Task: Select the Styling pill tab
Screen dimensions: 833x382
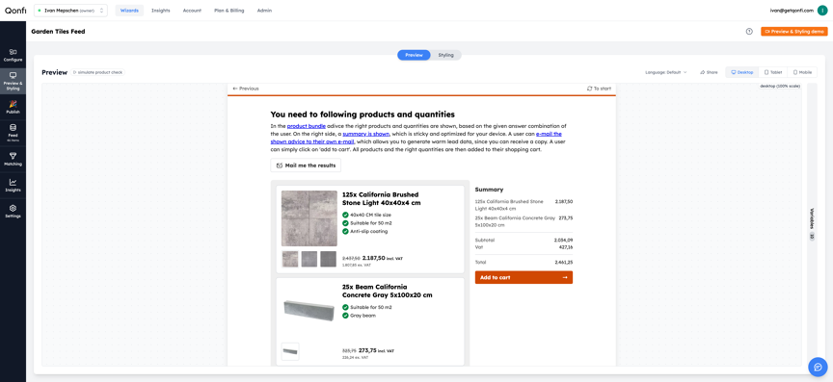Action: point(445,55)
